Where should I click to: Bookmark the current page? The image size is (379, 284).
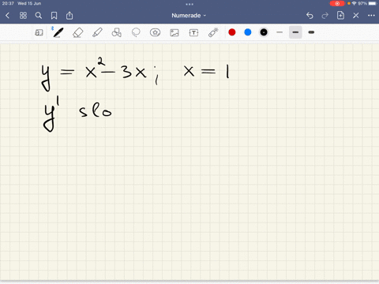[x=54, y=16]
